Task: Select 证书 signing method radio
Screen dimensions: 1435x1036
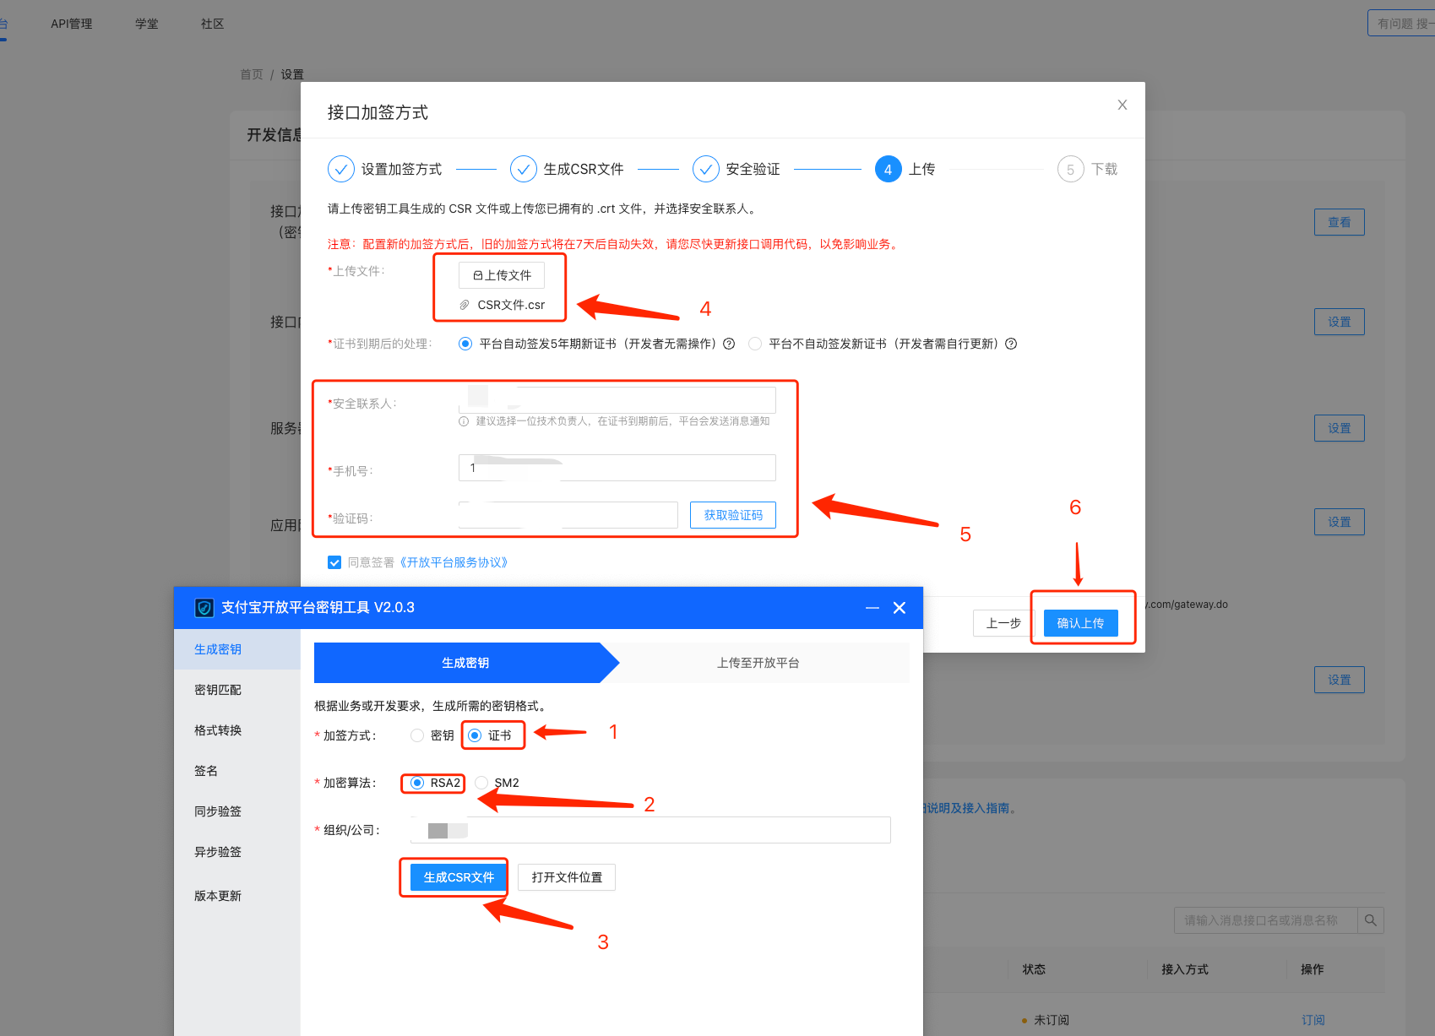Action: coord(475,735)
